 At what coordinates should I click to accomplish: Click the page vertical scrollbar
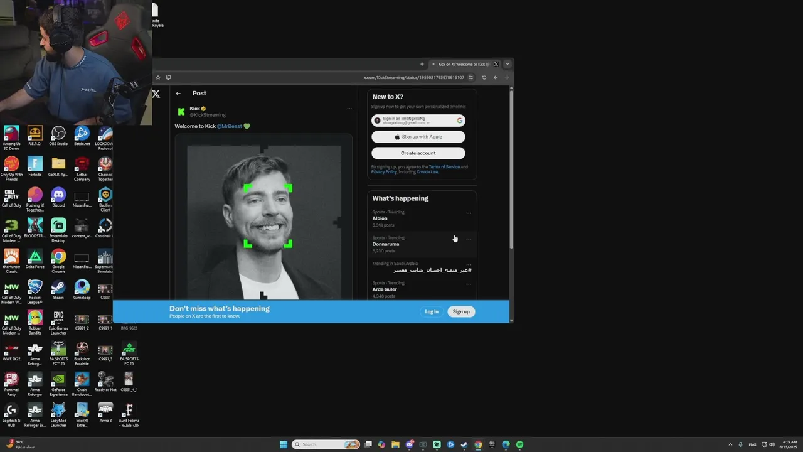511,168
